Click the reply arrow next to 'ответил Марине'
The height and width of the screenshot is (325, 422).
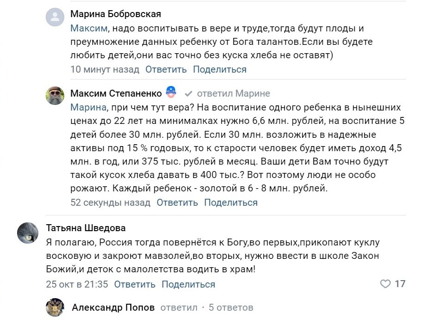tap(188, 94)
